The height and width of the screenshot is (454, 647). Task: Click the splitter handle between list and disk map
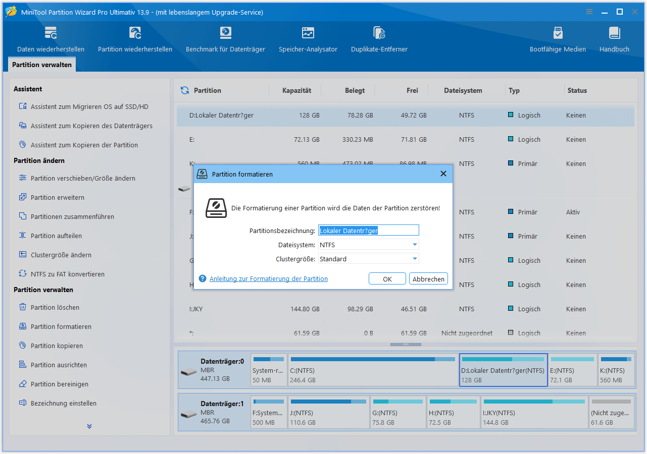coord(405,344)
